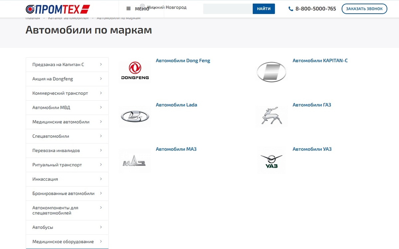Click ЗАКАЗАТЬ ЗВОНОК button
Viewport: 399px width, 249px height.
[364, 9]
